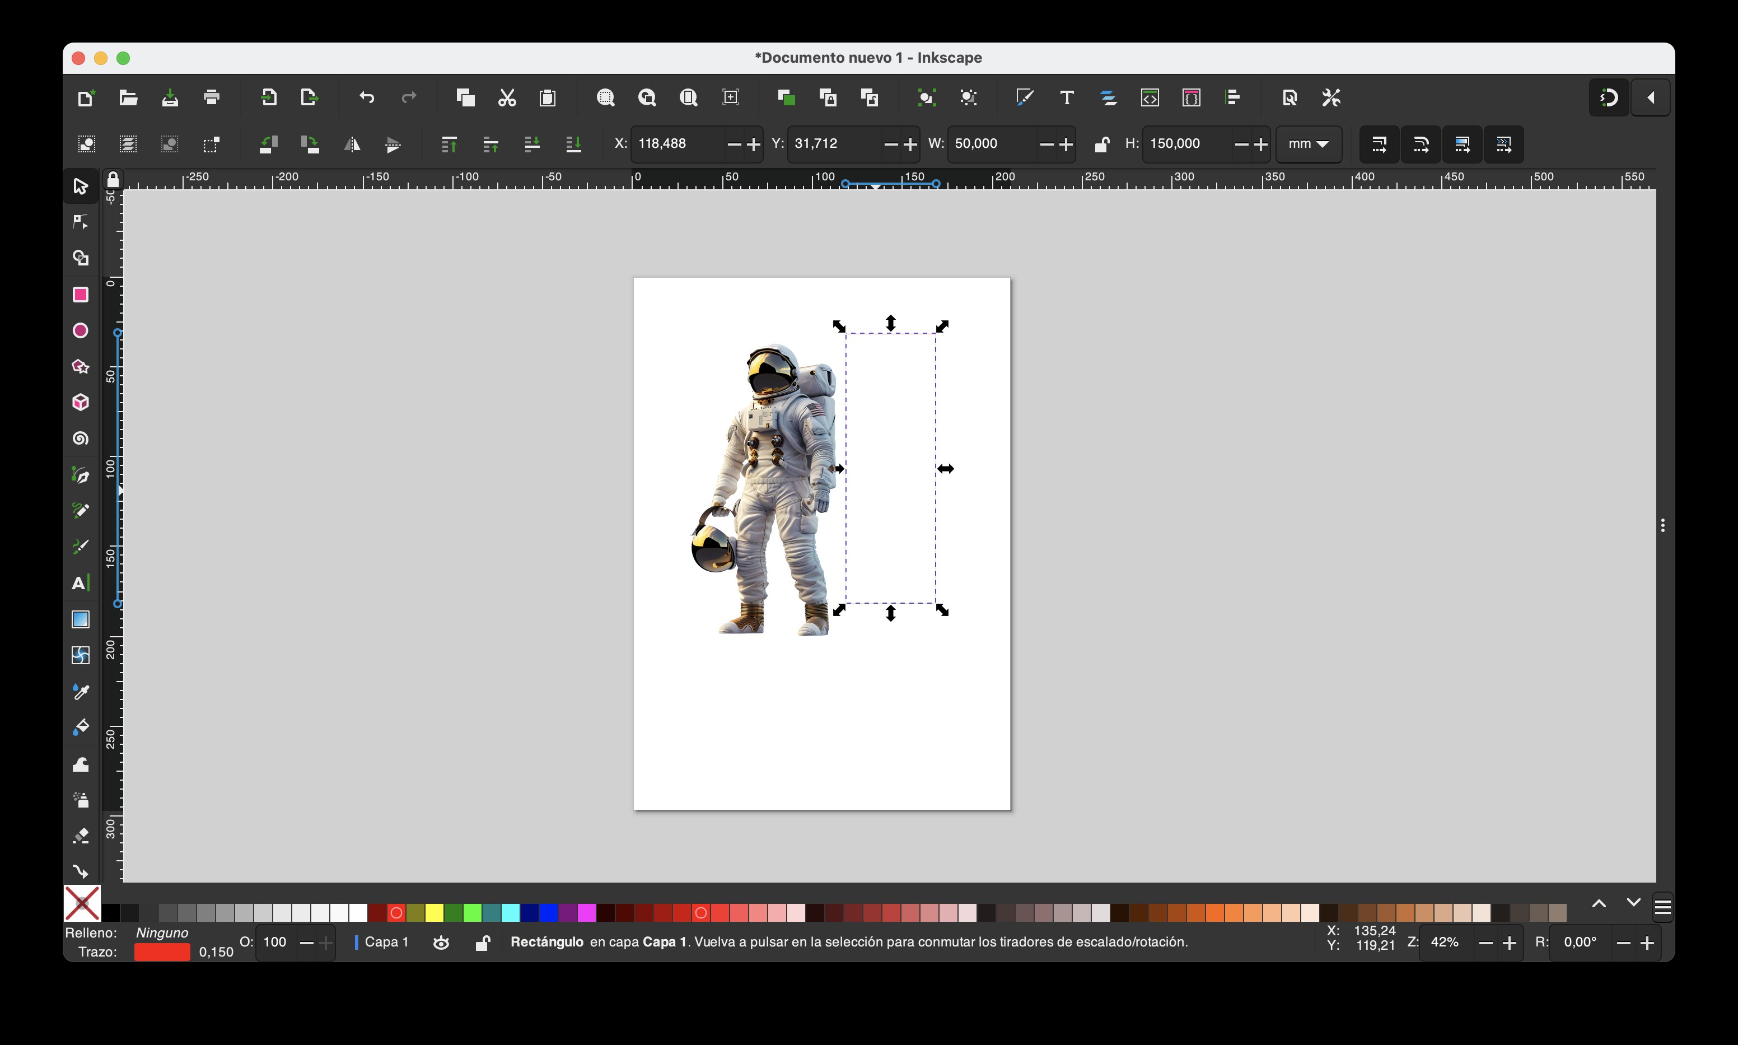Screen dimensions: 1738x1045
Task: Click the Undo arrow icon
Action: [367, 97]
